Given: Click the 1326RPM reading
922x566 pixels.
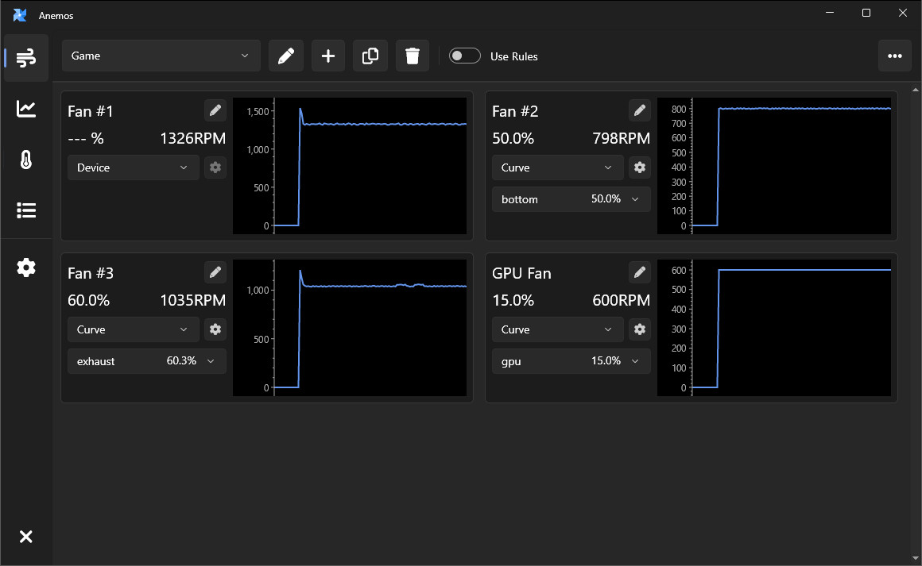Looking at the screenshot, I should (193, 139).
